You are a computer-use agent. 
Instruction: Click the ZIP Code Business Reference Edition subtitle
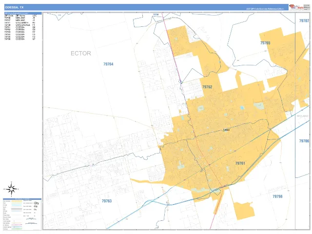[265, 9]
